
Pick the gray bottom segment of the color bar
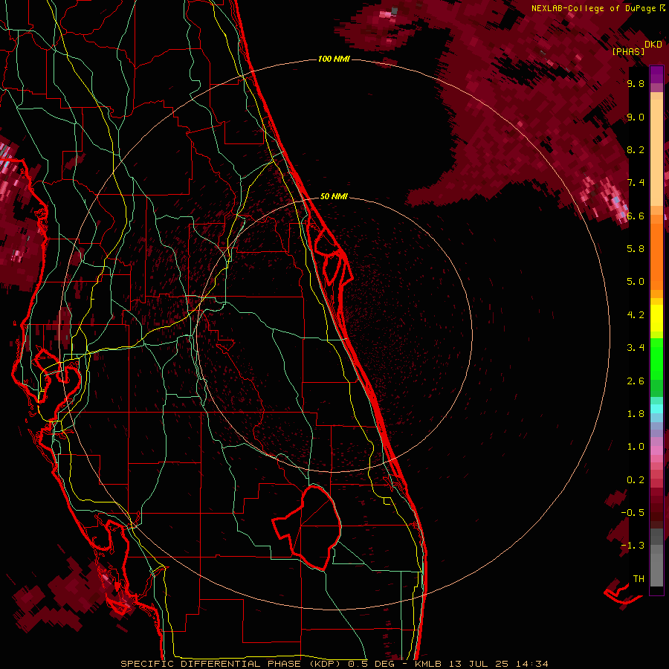coord(656,569)
